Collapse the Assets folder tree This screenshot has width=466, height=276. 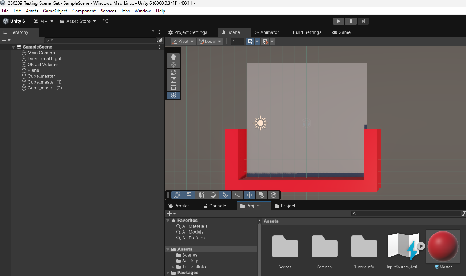[168, 249]
